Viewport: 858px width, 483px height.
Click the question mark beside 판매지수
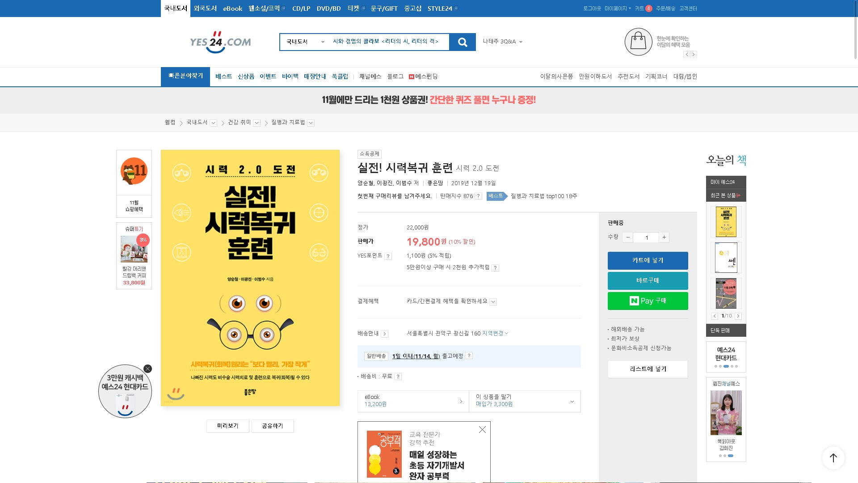[478, 196]
